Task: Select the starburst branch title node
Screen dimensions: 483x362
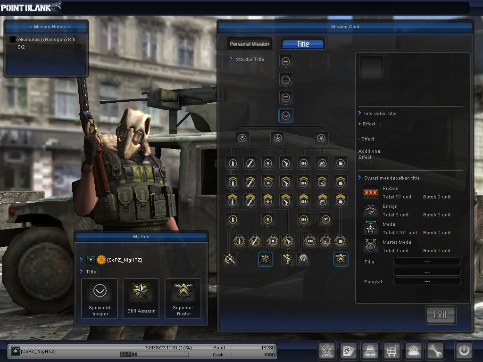Action: click(x=321, y=138)
